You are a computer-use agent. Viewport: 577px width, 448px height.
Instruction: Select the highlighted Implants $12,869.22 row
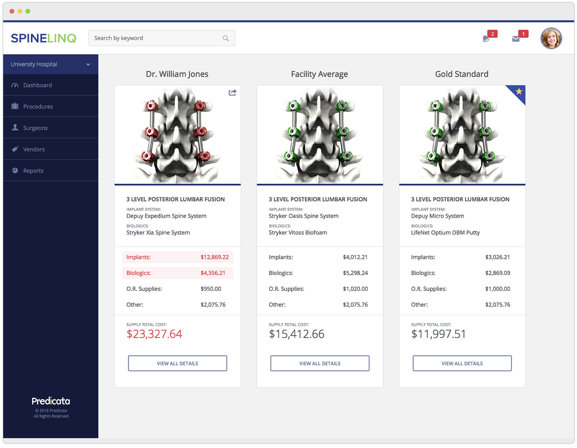[178, 257]
